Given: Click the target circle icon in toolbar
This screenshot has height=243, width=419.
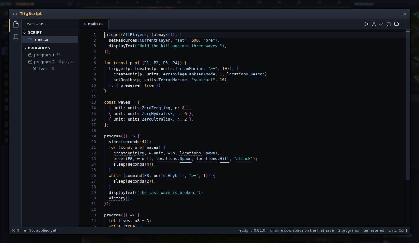Looking at the screenshot, I should [389, 24].
